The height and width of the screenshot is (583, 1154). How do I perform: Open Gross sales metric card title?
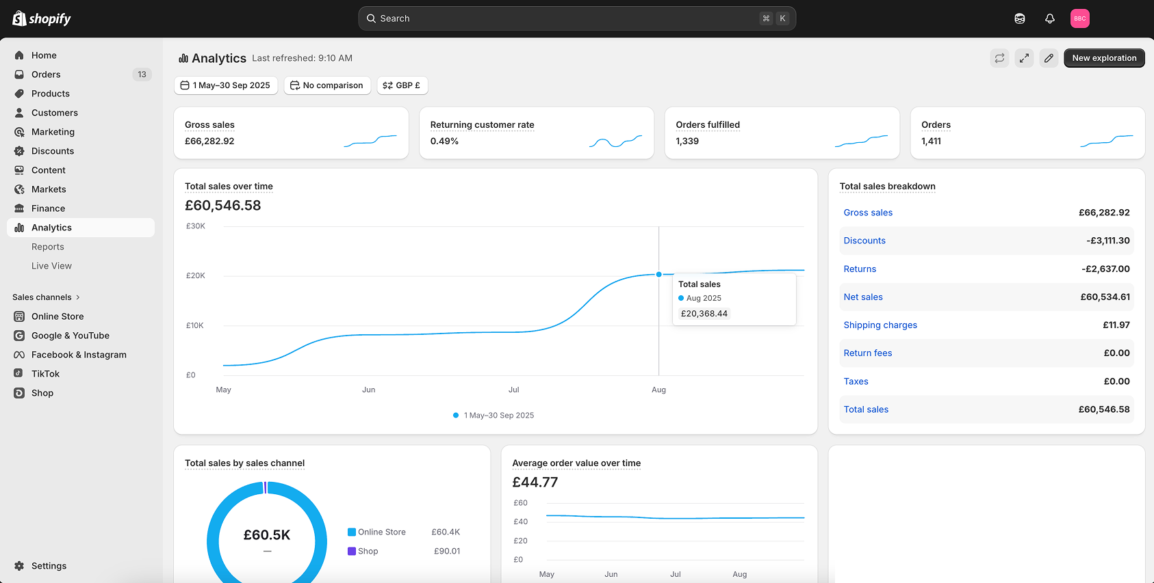pyautogui.click(x=209, y=125)
